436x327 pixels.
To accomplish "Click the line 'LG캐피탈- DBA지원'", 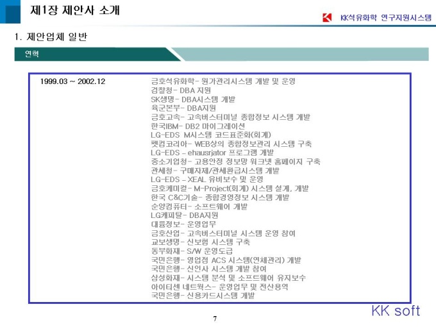I will 185,215.
